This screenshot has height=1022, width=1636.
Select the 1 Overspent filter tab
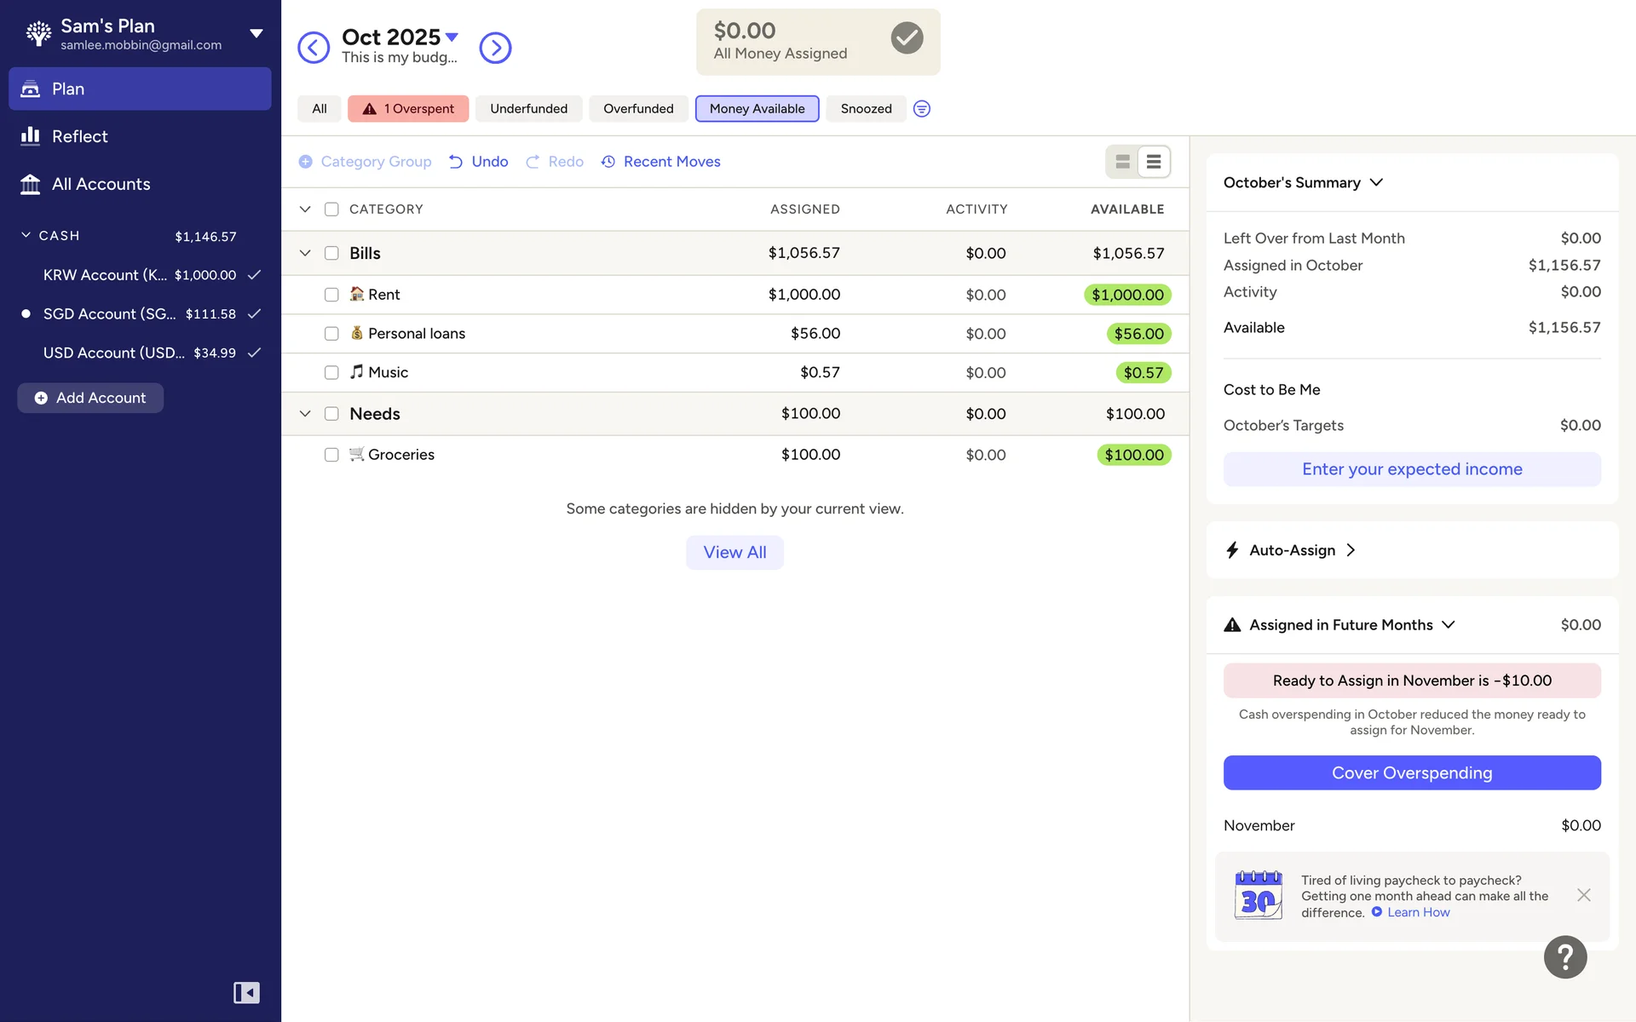coord(408,109)
